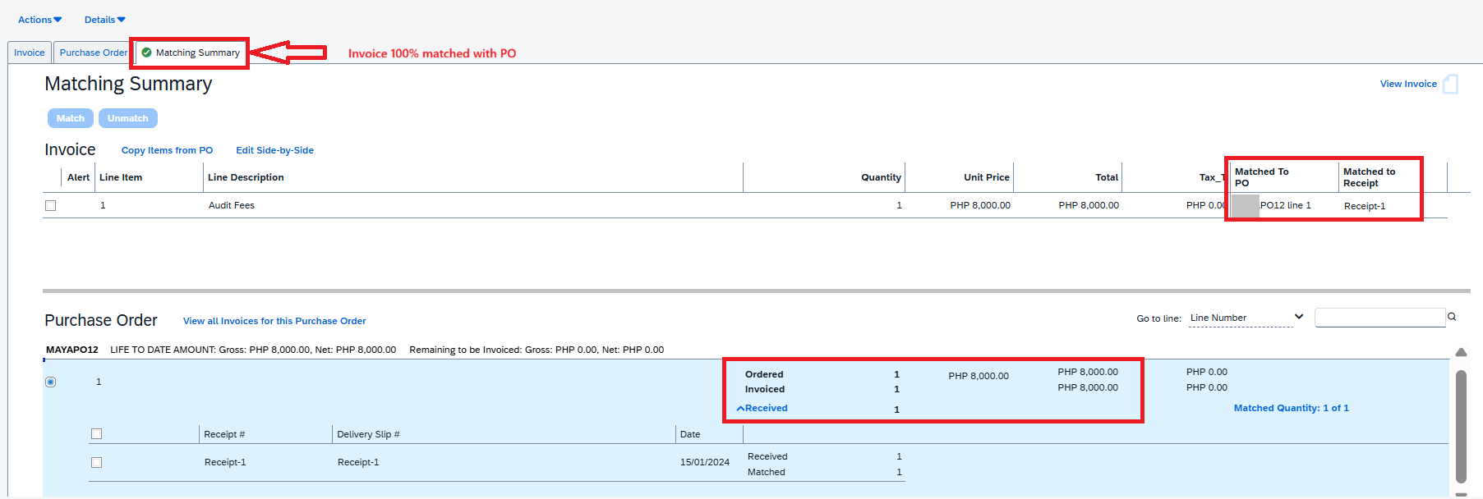
Task: Open View all Invoices for this Purchase Order
Action: [274, 321]
